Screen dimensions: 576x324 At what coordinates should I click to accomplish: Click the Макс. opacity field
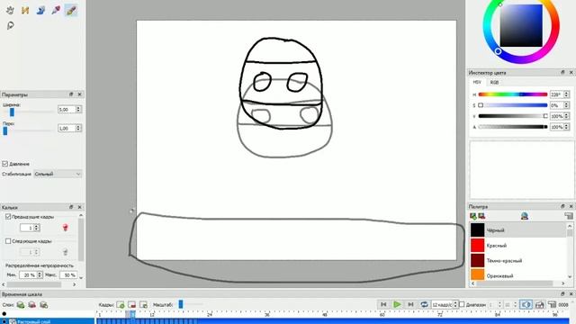(x=67, y=274)
